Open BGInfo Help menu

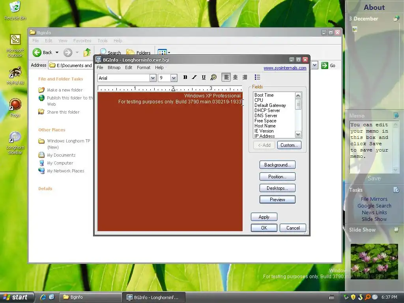(159, 67)
